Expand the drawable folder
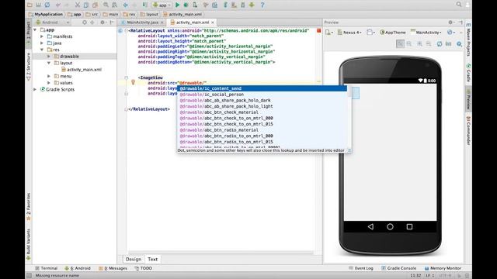Screen dimensions: 497x279 49,57
